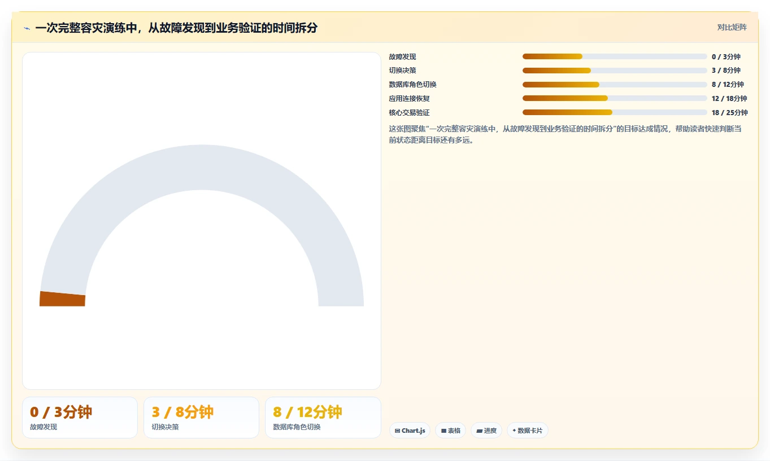The height and width of the screenshot is (461, 770).
Task: Click the description paragraph starting 这张图聚焦
Action: 565,134
